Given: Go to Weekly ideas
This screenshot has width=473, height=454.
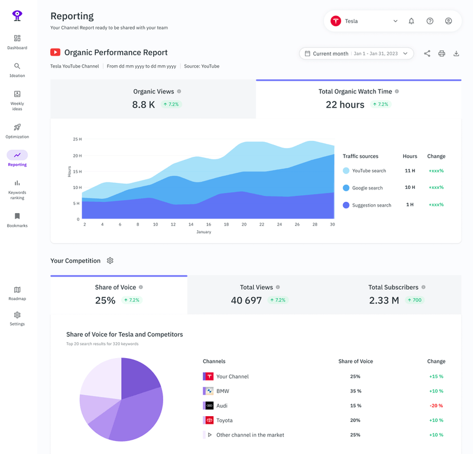Looking at the screenshot, I should tap(17, 101).
